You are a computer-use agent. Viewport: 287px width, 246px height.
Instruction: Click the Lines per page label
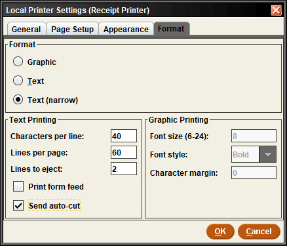coord(39,153)
